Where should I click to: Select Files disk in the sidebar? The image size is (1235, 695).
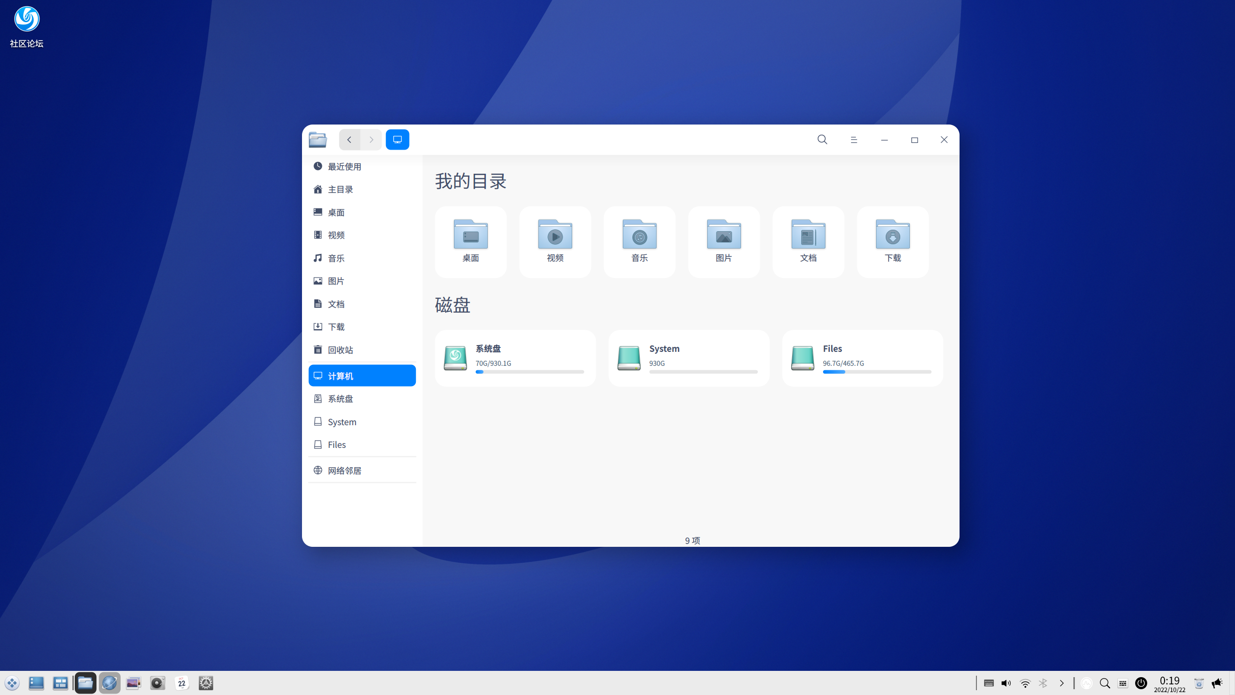click(337, 445)
